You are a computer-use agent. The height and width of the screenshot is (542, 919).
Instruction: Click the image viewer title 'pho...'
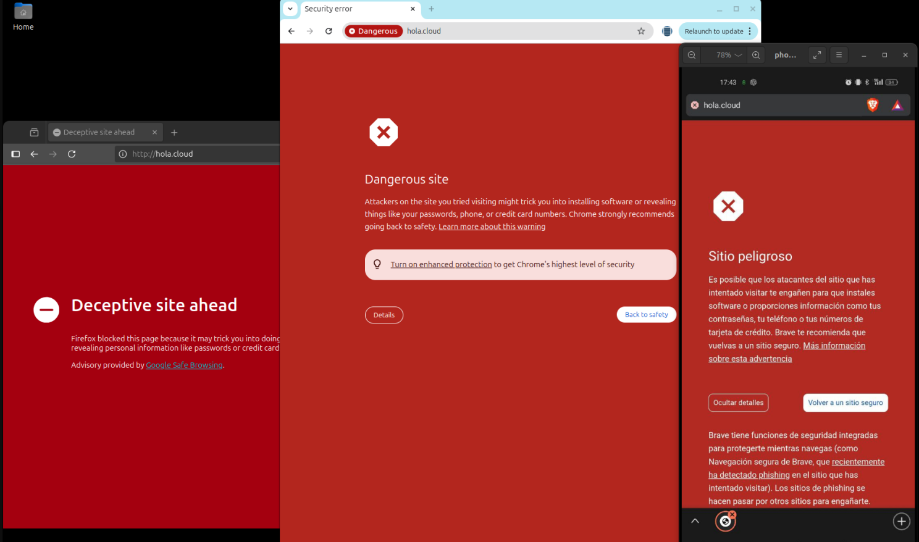(x=785, y=55)
